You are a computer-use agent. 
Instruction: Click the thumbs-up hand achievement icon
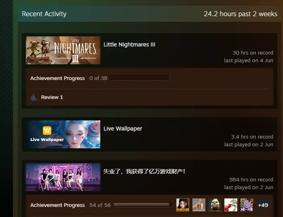tap(199, 205)
